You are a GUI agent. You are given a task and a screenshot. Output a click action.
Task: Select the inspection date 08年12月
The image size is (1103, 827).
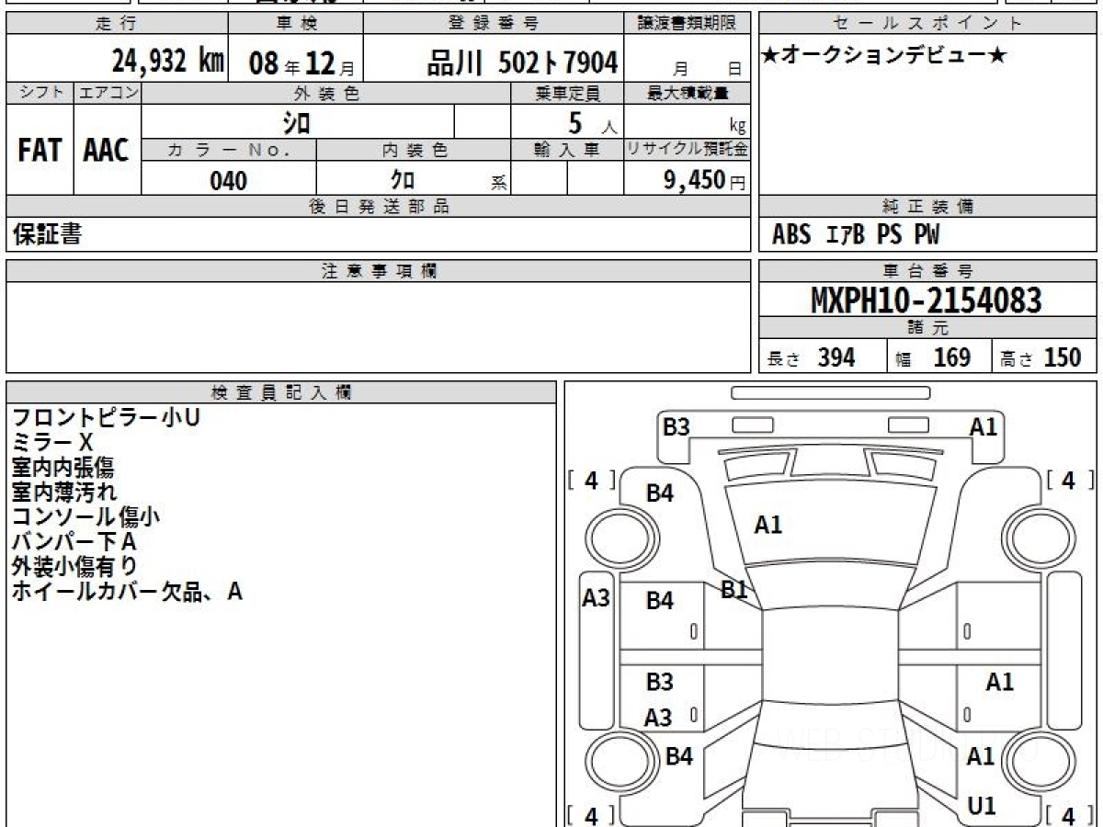tap(301, 64)
